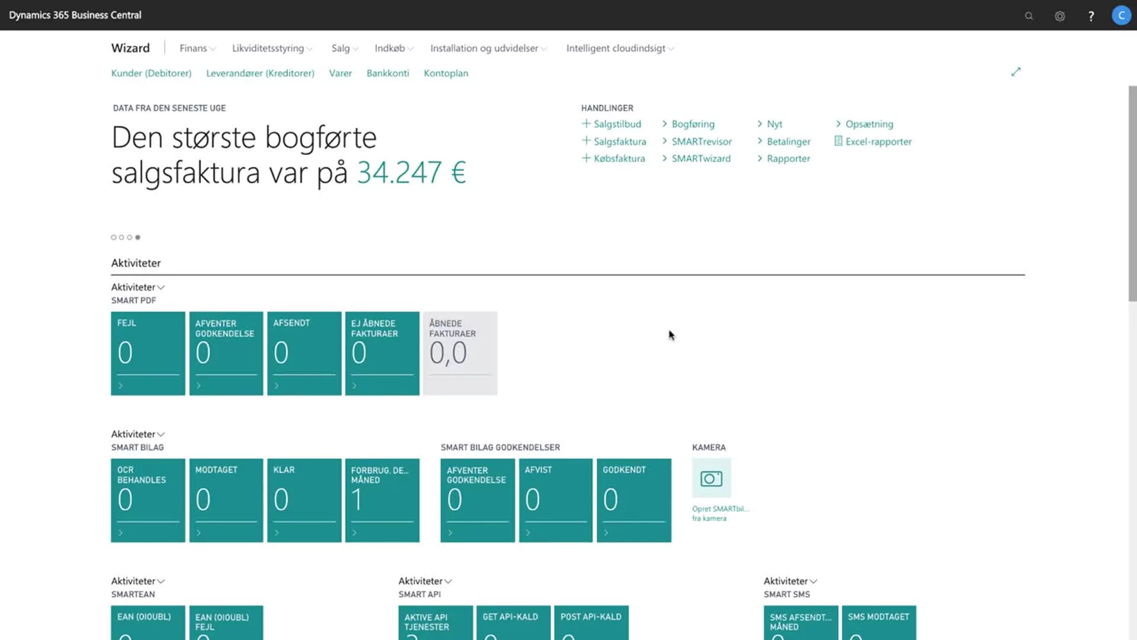1137x640 pixels.
Task: Open the Klar tile
Action: (304, 500)
